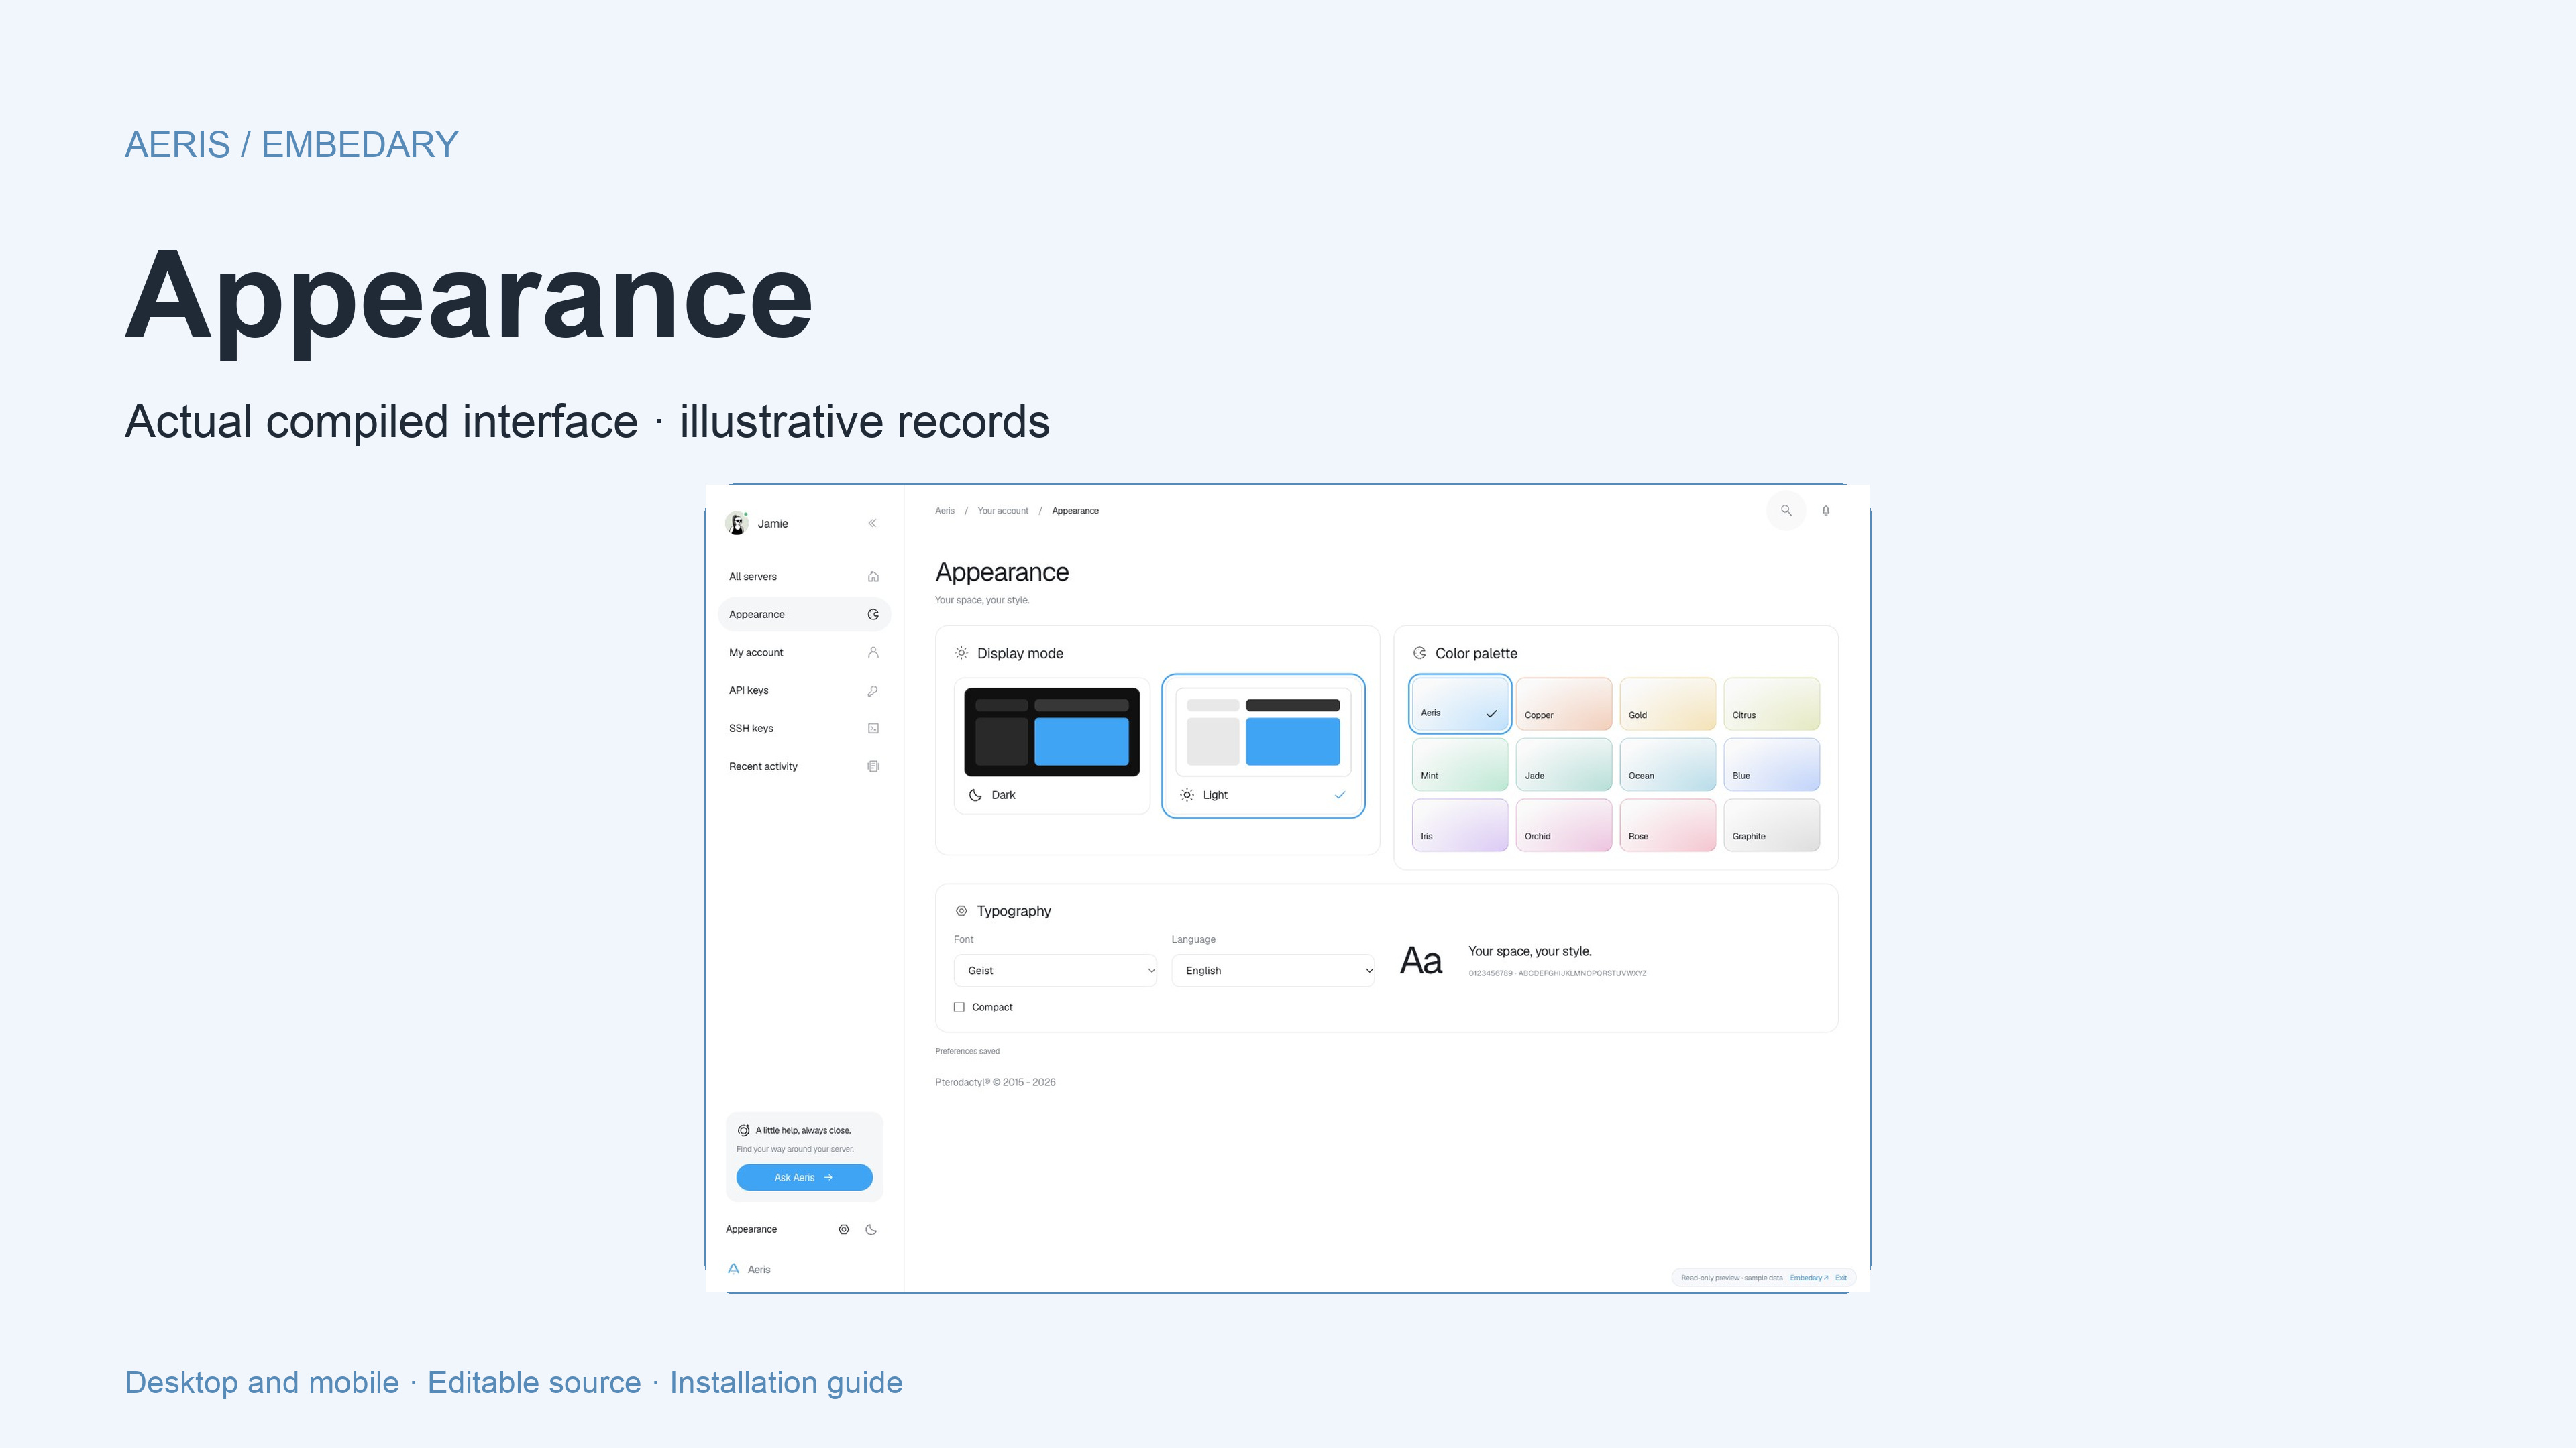Click the home icon beside All servers
Viewport: 2576px width, 1448px height.
(x=873, y=577)
